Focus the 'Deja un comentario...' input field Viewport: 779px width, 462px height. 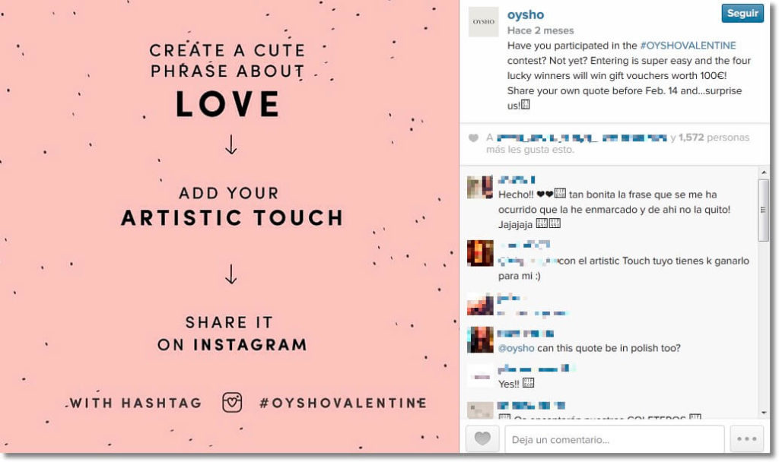pyautogui.click(x=614, y=439)
